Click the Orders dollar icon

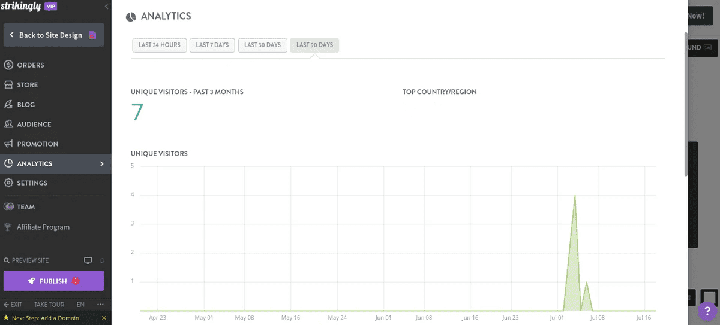coord(8,65)
